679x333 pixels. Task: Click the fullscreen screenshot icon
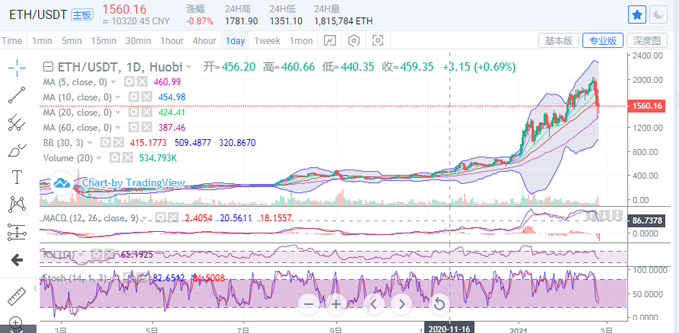(x=379, y=40)
